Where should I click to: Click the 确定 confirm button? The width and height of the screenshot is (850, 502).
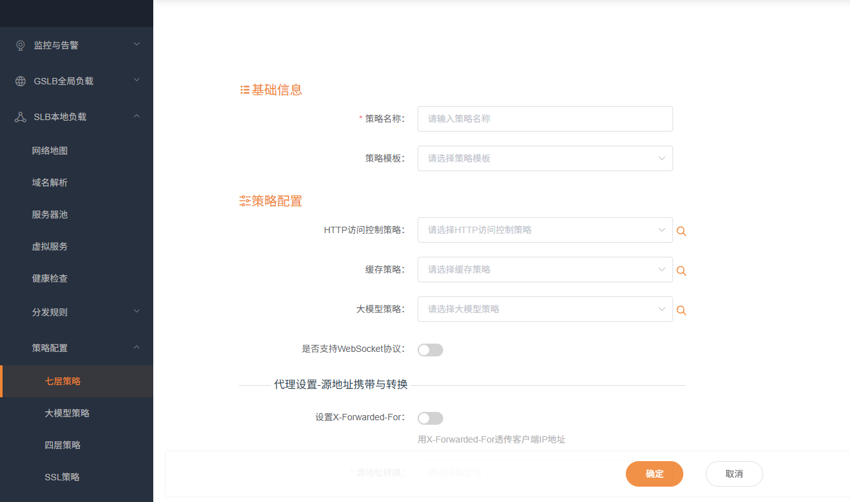point(654,474)
